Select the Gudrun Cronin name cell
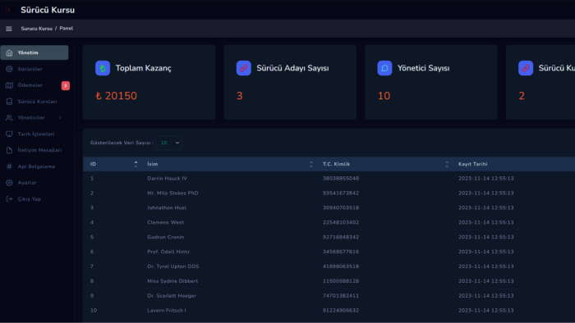 click(x=166, y=237)
